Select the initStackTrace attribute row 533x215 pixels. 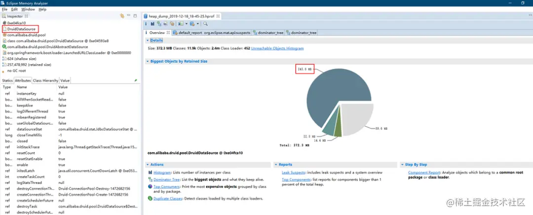click(71, 147)
